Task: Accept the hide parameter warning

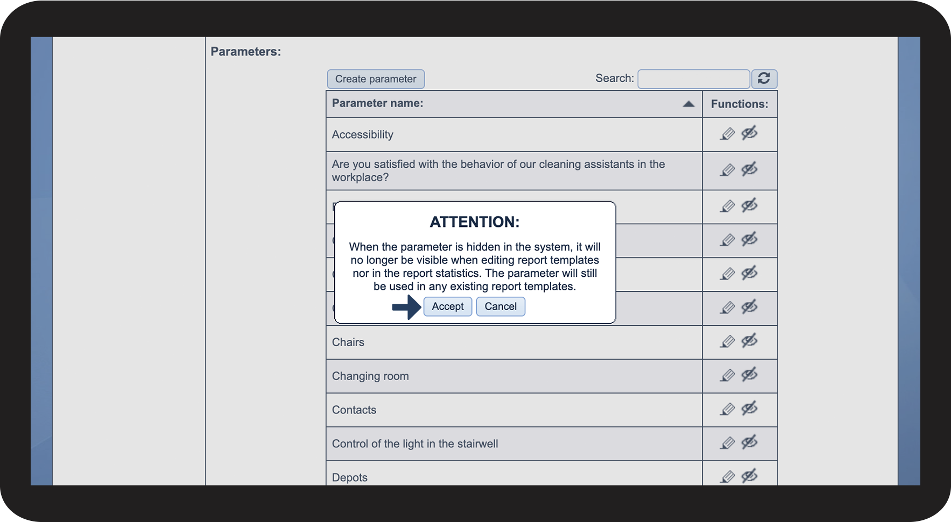Action: (447, 306)
